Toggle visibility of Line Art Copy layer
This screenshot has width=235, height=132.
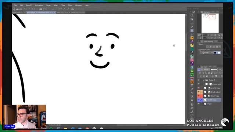click(199, 88)
